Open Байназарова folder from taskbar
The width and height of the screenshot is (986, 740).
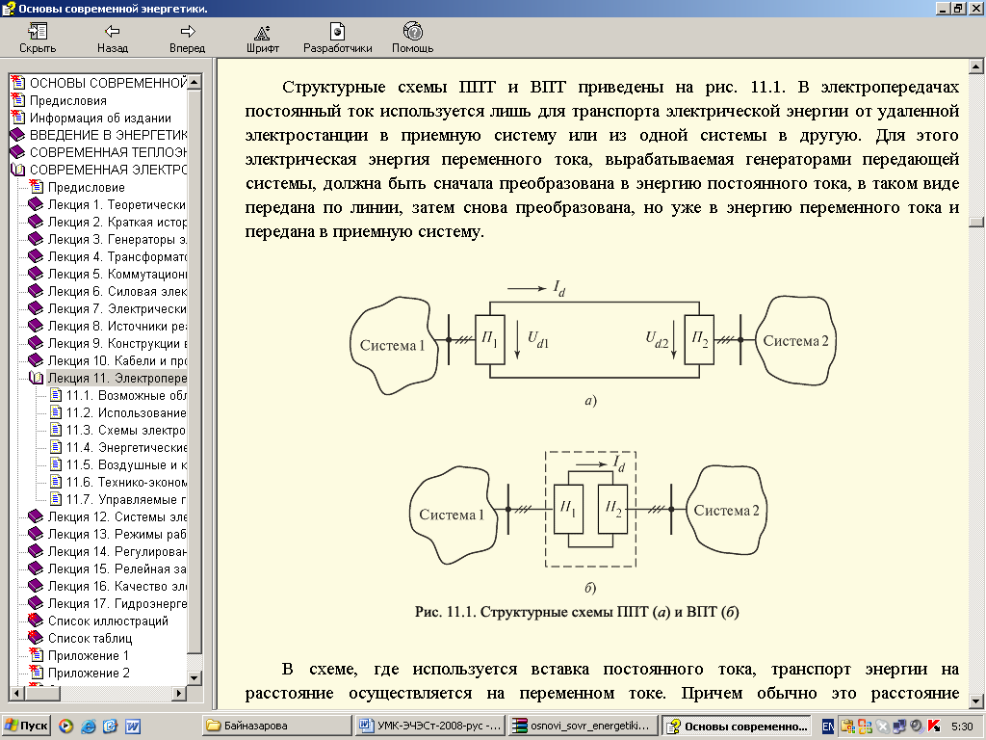(274, 726)
